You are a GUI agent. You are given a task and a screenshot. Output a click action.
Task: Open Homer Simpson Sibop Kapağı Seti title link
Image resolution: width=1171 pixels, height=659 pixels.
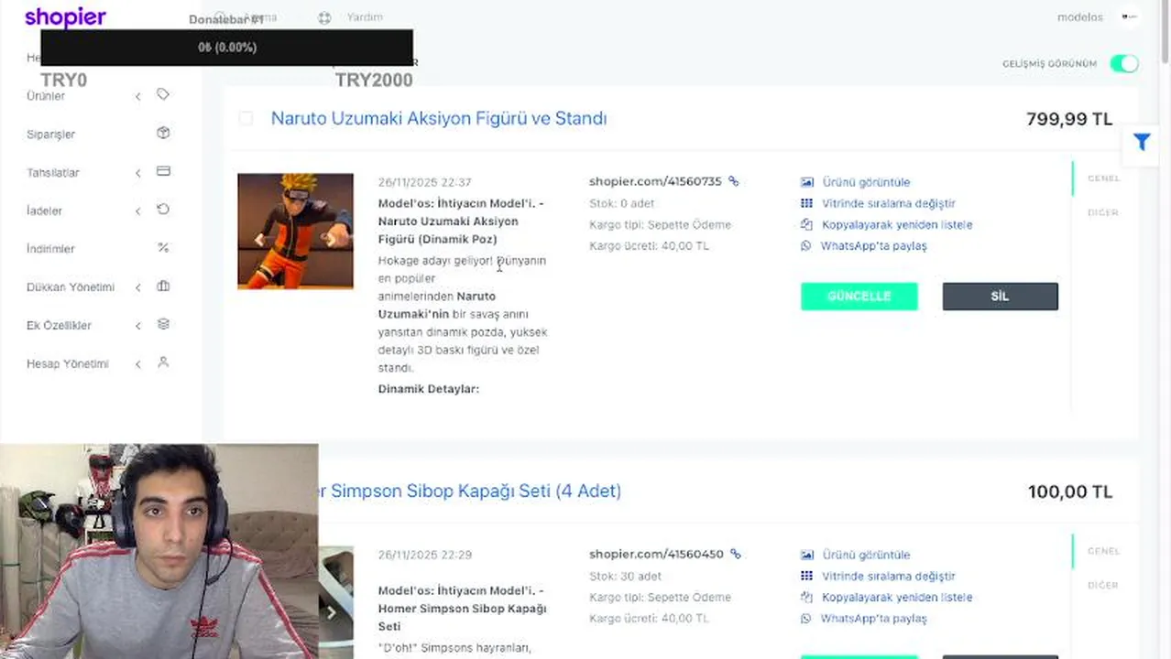470,491
